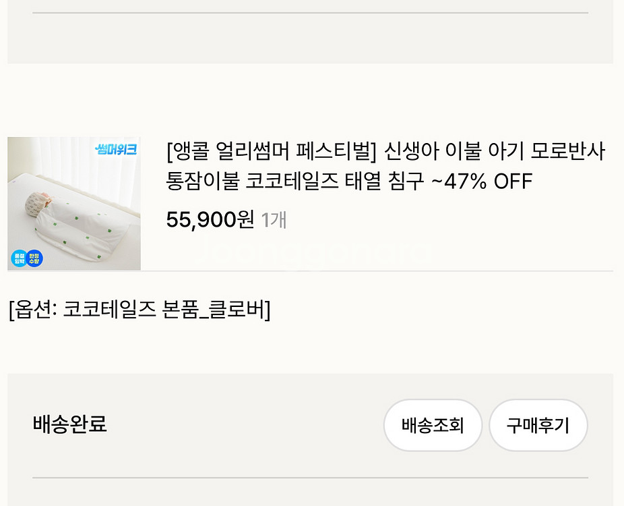Click the 한정수량 round badge
The width and height of the screenshot is (624, 506).
coord(34,258)
